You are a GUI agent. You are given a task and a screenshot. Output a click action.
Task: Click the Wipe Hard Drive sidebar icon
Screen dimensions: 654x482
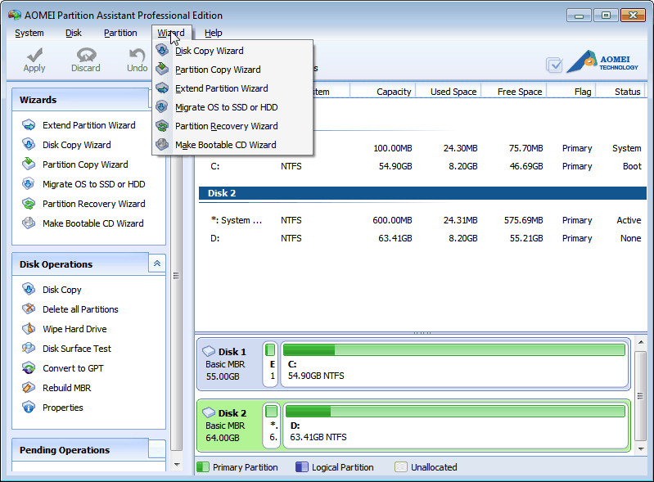coord(29,329)
